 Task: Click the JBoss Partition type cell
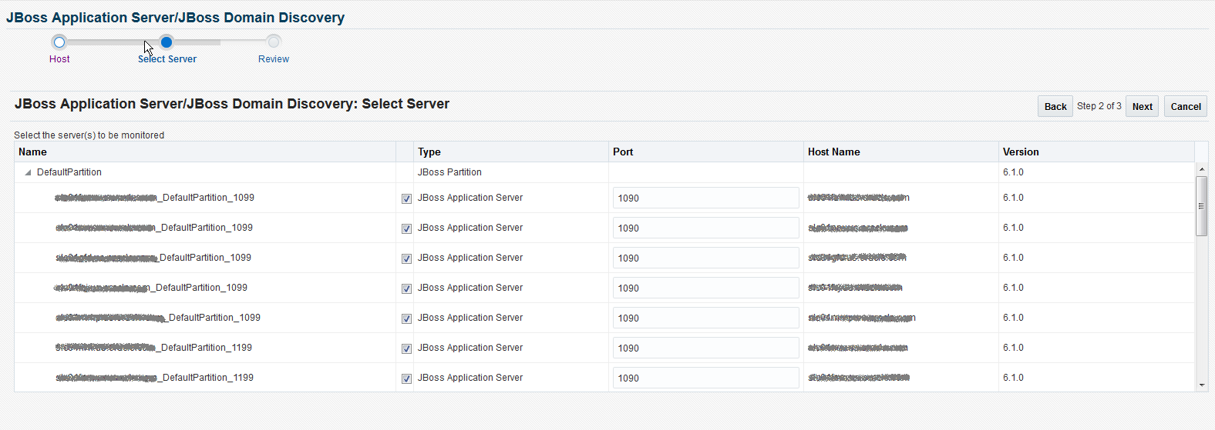449,172
